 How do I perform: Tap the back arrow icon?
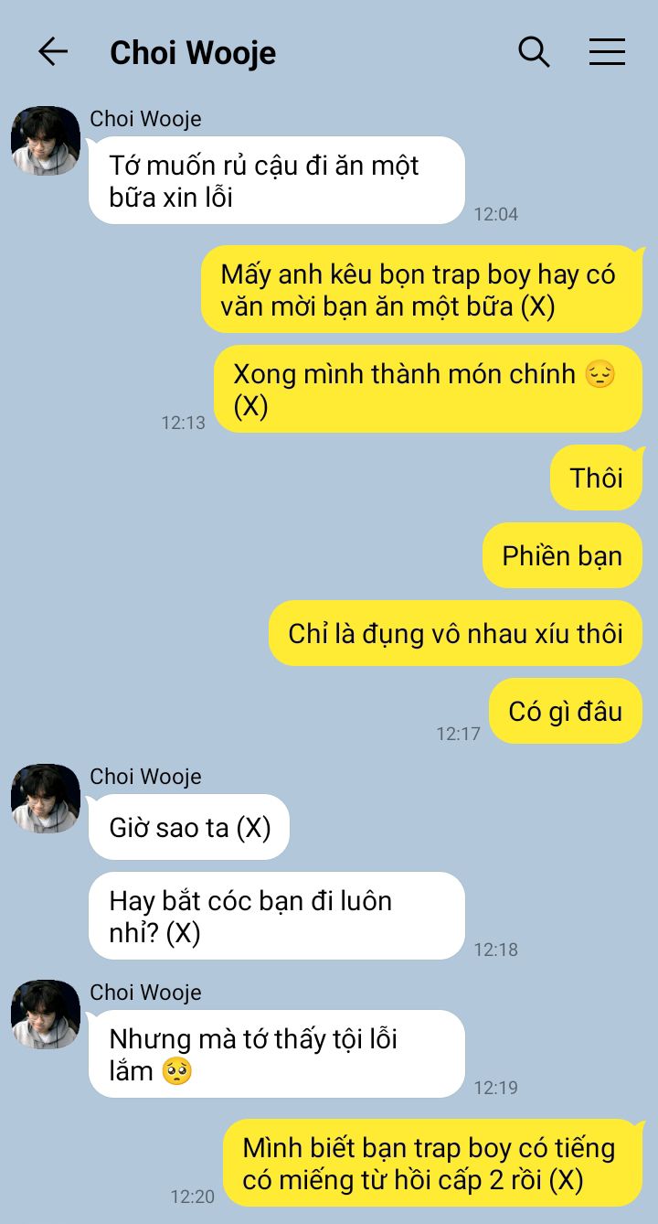53,52
